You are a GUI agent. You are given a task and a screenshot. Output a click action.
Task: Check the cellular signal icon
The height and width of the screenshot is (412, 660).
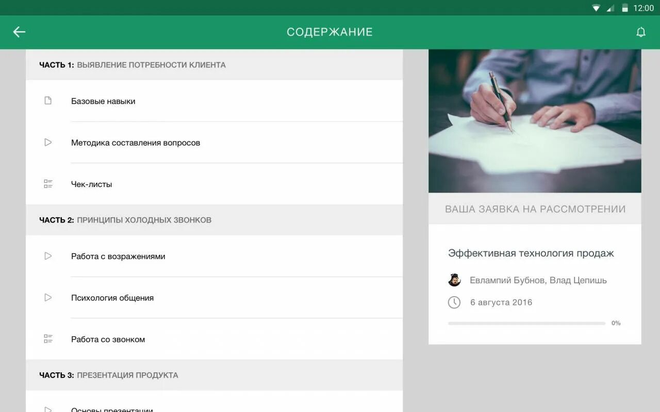[610, 8]
